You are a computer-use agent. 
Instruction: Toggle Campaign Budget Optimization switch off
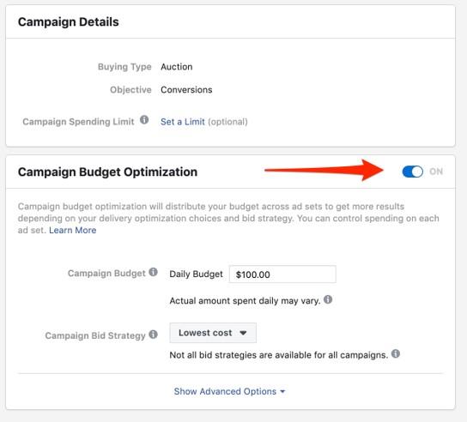click(x=413, y=172)
